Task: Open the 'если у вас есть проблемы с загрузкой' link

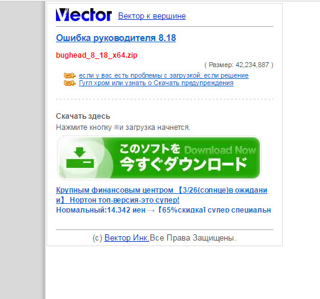Action: pyautogui.click(x=163, y=75)
